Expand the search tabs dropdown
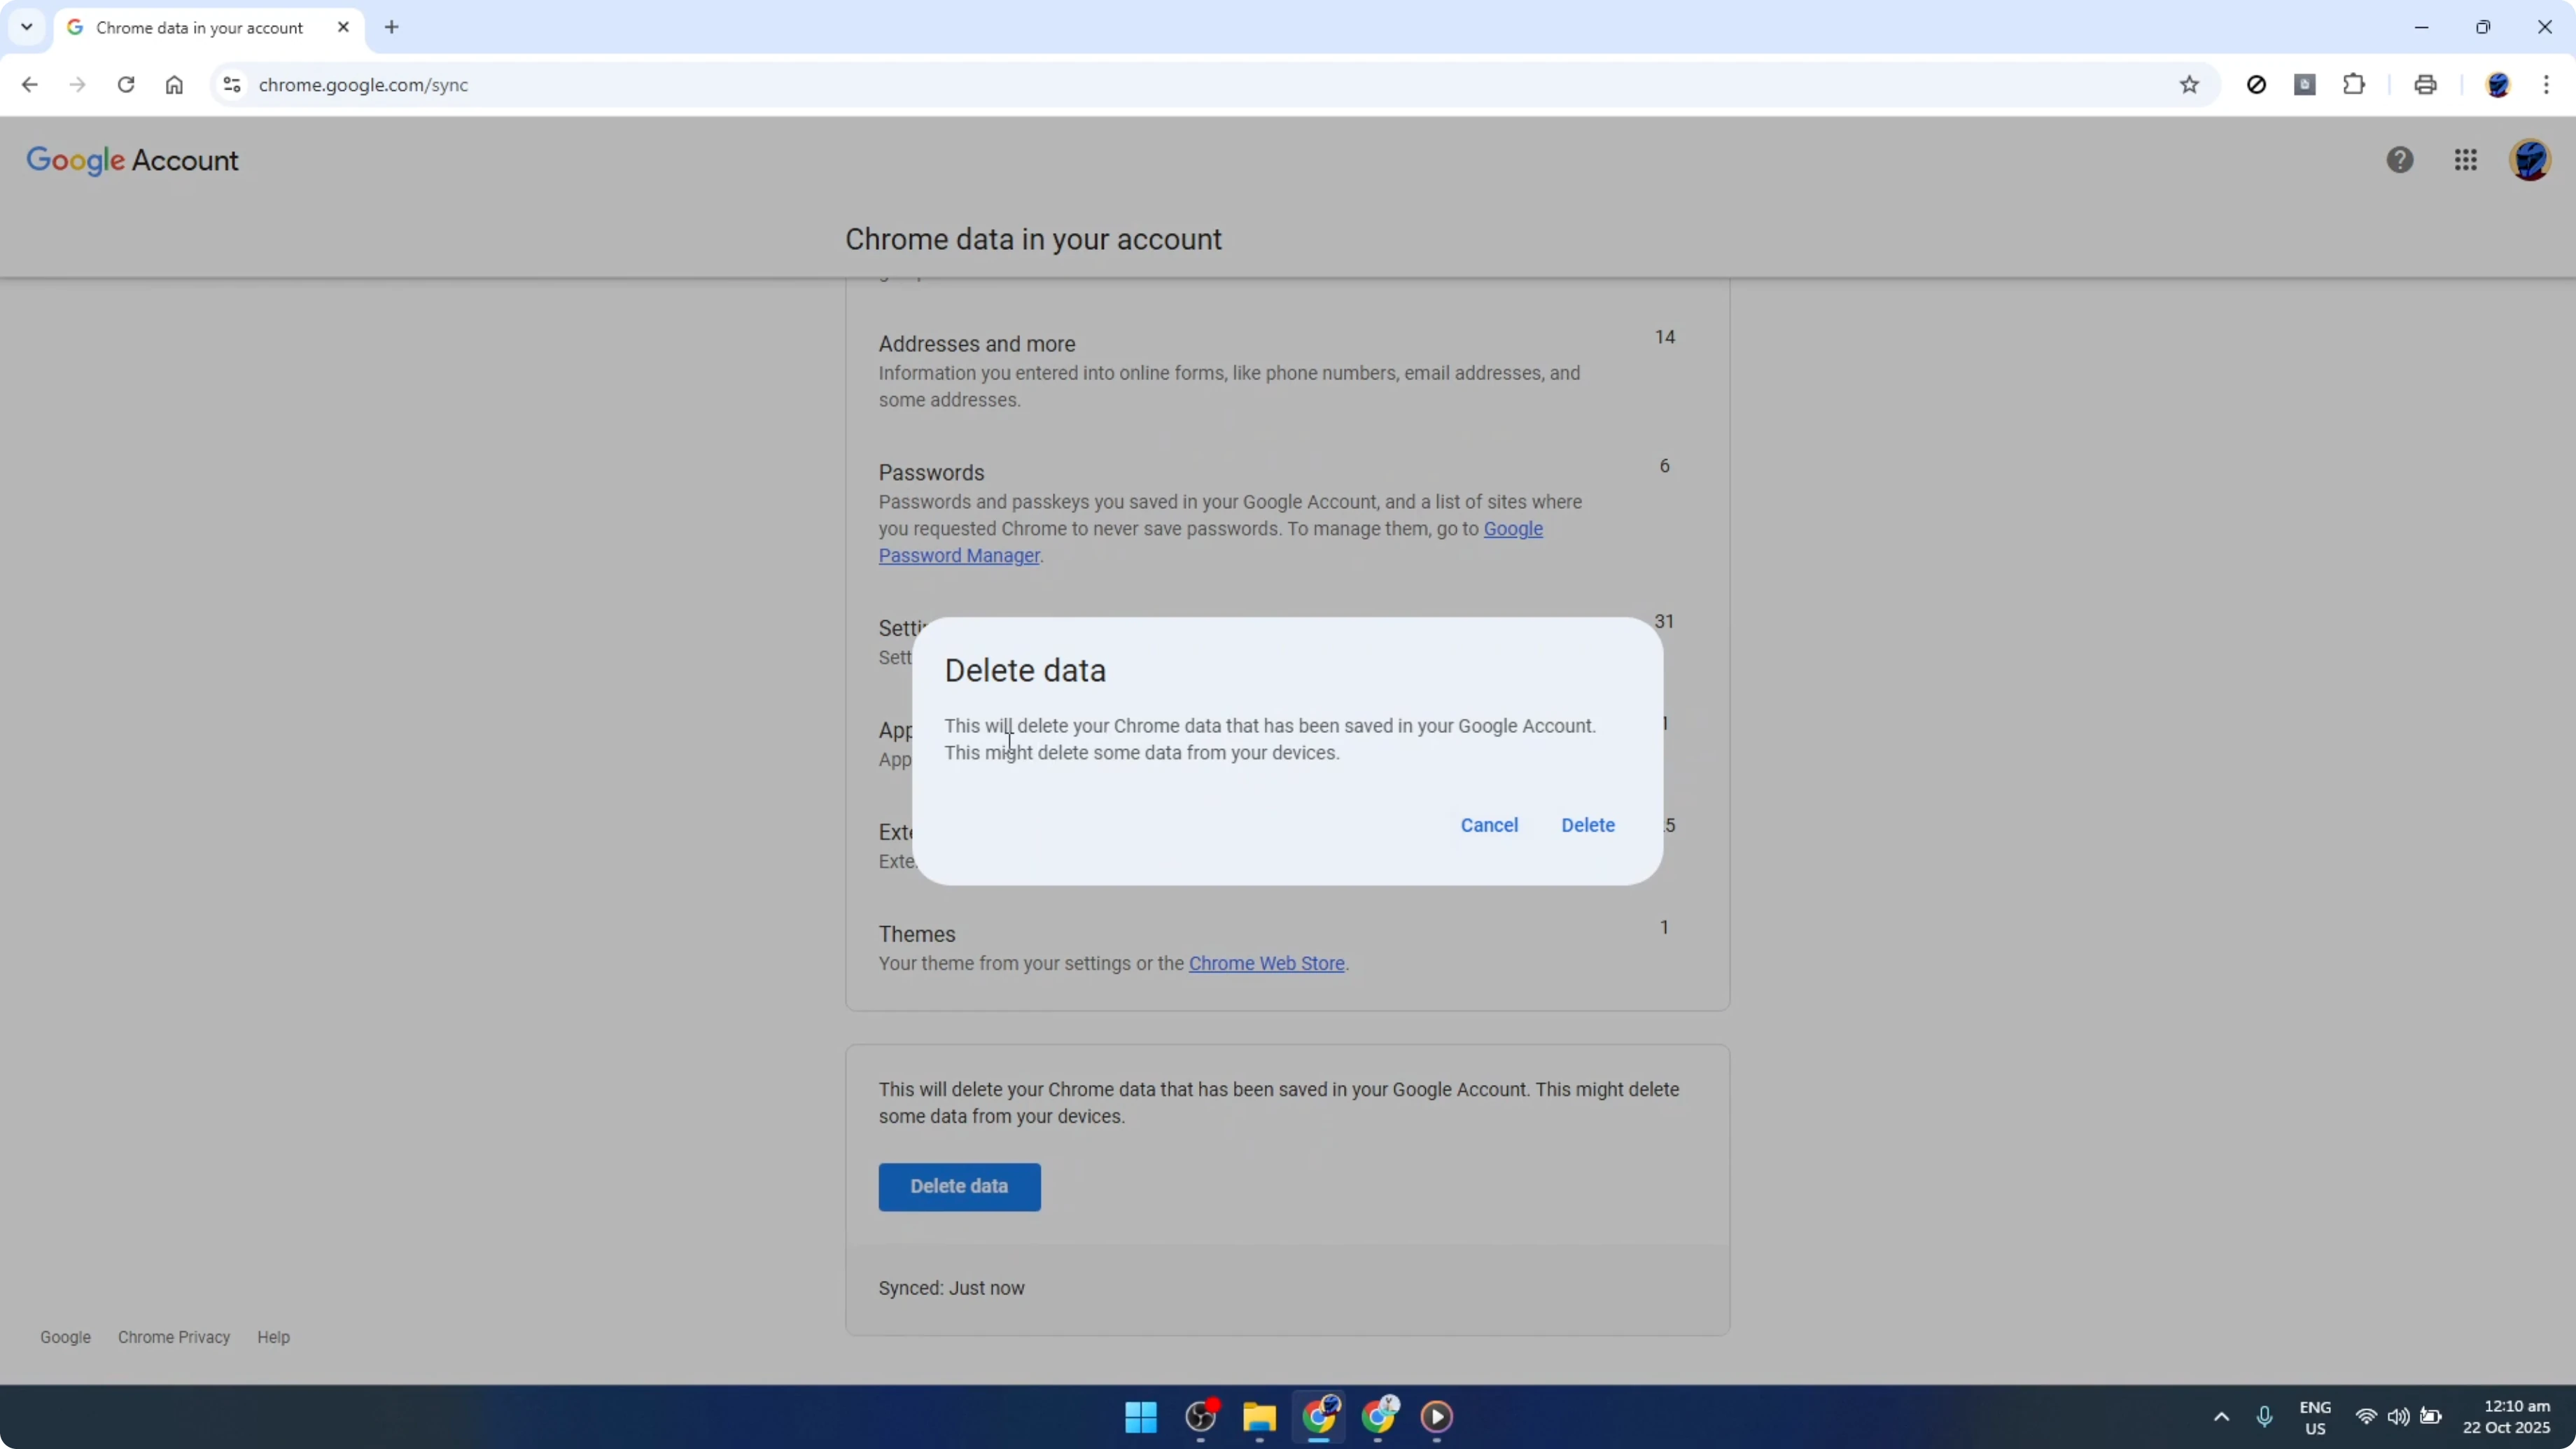 click(x=27, y=27)
